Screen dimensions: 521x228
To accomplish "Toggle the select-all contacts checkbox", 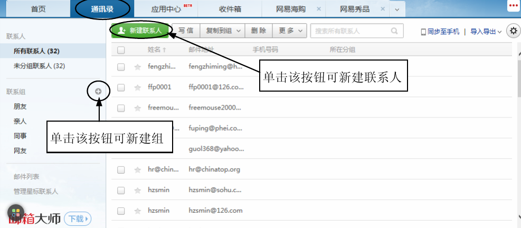I will pyautogui.click(x=121, y=50).
